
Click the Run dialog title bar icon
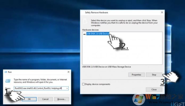click(x=6, y=72)
